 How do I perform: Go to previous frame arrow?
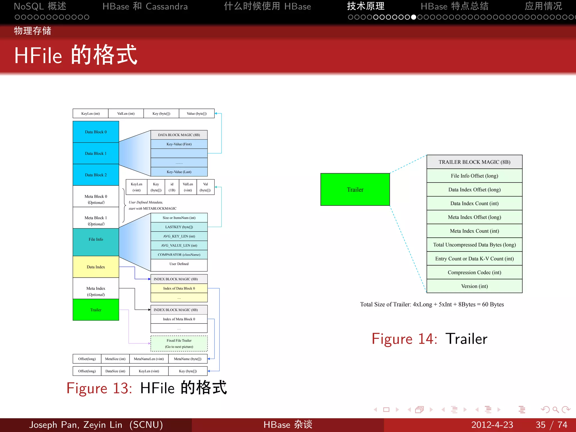pos(409,409)
